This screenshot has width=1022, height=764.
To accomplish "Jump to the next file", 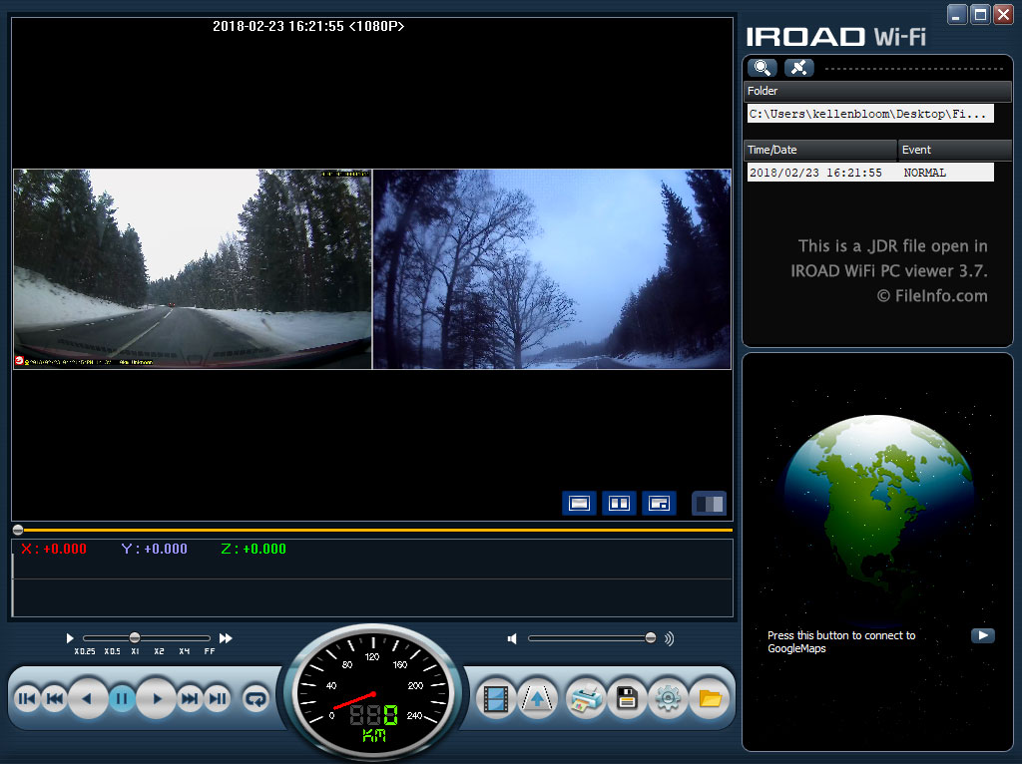I will pos(217,699).
